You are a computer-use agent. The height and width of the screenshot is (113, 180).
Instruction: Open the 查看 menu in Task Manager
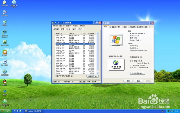pos(69,26)
